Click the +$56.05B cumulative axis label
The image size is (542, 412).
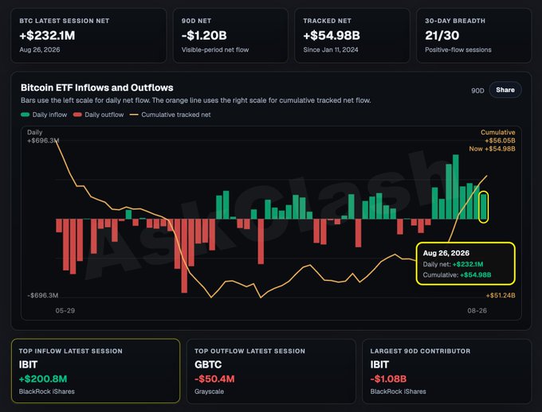500,141
